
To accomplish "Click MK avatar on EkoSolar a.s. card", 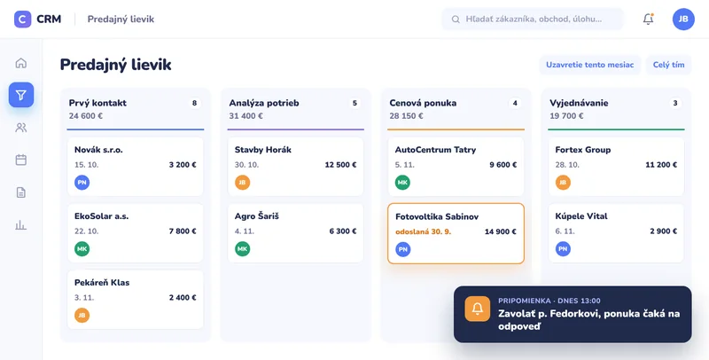I will point(82,249).
